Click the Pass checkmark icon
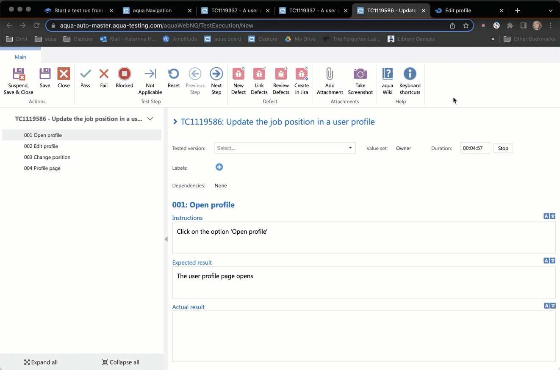560x370 pixels. pyautogui.click(x=85, y=75)
